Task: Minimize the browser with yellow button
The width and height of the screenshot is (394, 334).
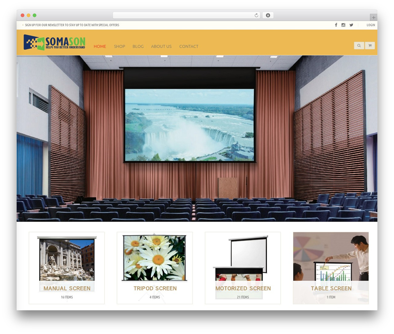Action: [x=29, y=15]
